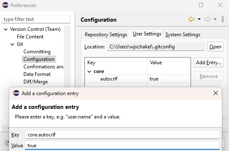
Task: Select the autocrlf row in the table
Action: click(x=137, y=79)
